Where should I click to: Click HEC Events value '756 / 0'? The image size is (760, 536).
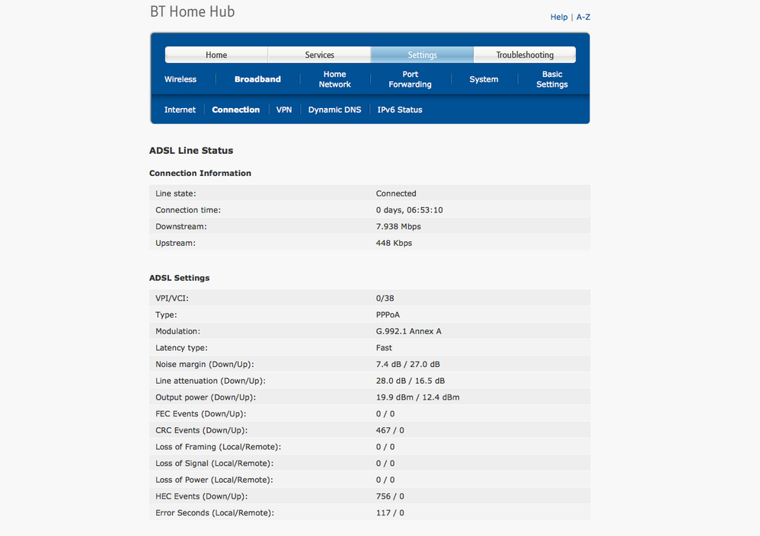pyautogui.click(x=390, y=496)
